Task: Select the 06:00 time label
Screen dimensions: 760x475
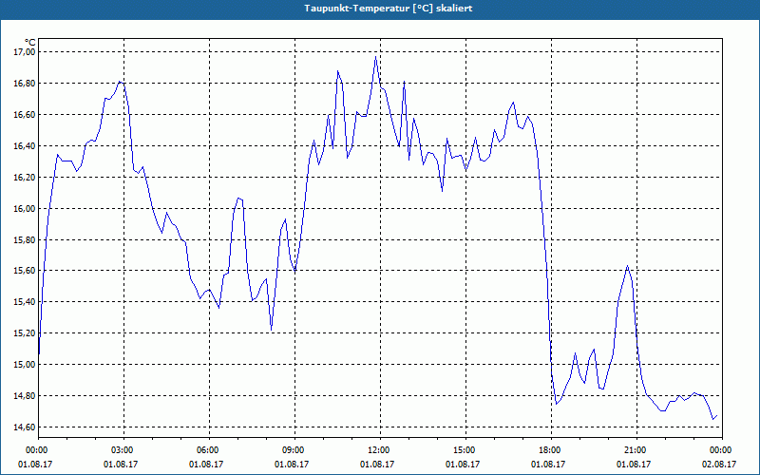Action: point(209,450)
